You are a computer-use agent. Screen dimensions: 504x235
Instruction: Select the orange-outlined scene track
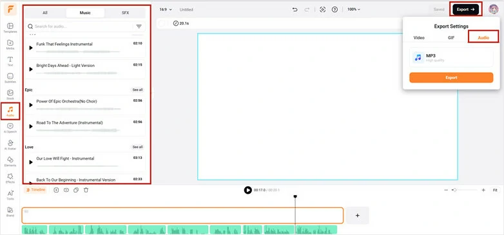[182, 216]
